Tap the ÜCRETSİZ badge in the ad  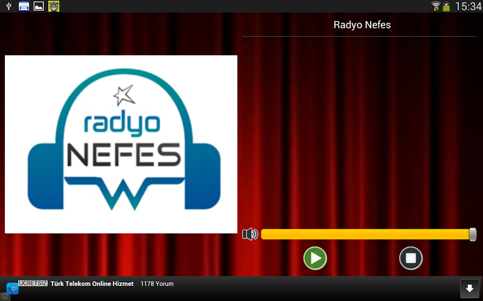coord(33,283)
